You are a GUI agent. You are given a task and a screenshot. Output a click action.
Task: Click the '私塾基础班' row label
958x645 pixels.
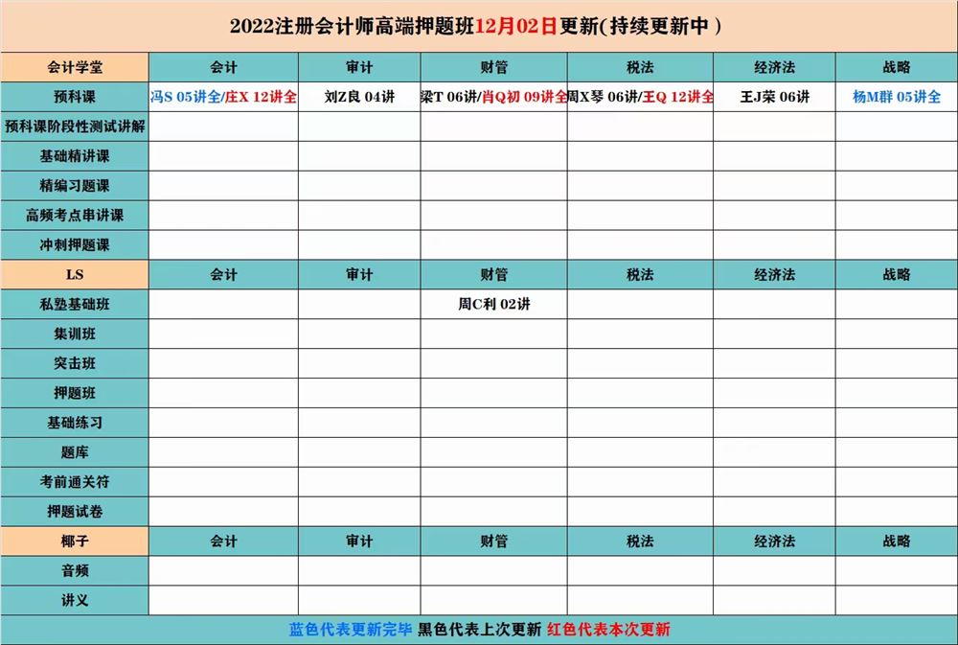click(x=75, y=304)
